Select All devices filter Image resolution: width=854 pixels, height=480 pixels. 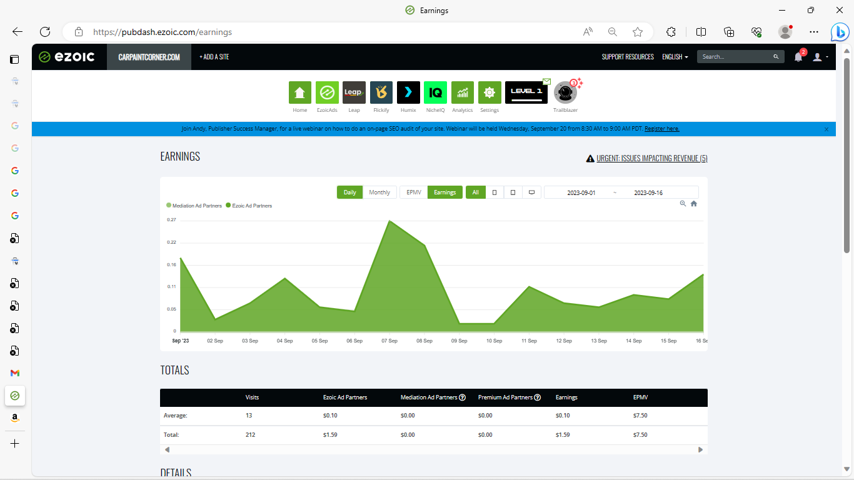475,192
